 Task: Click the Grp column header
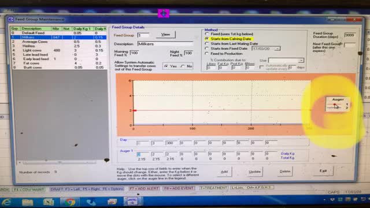(15, 28)
